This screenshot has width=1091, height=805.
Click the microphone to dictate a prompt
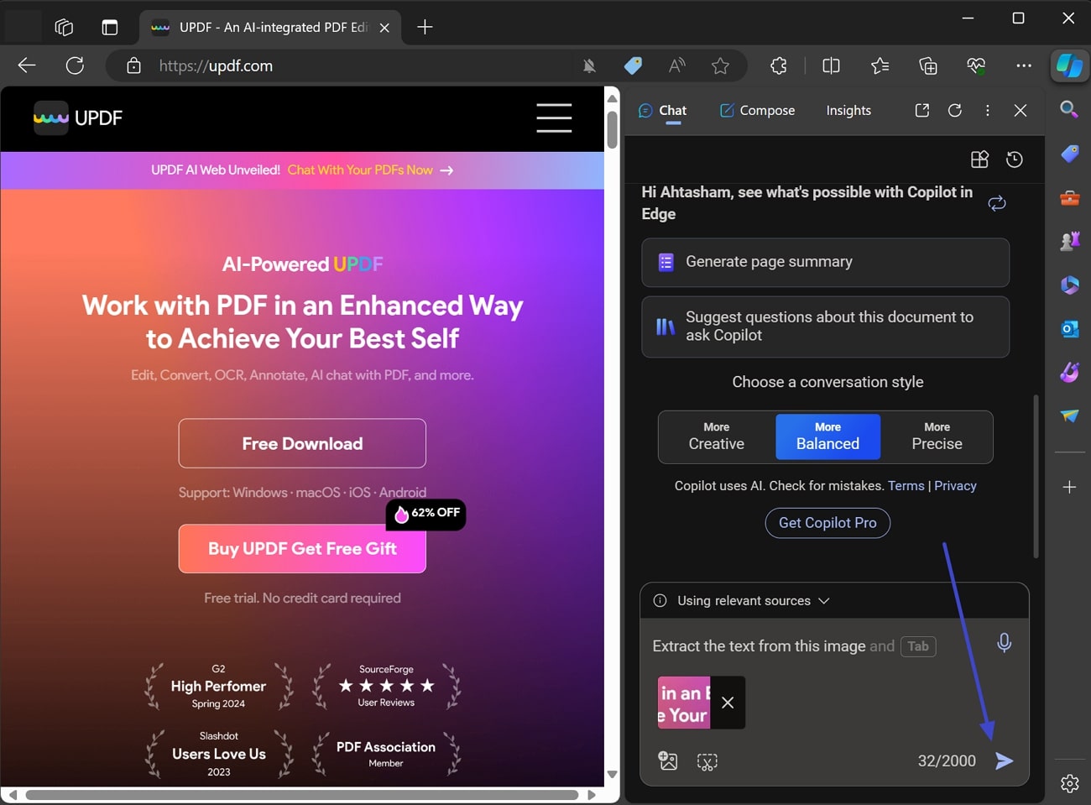[x=1004, y=642]
